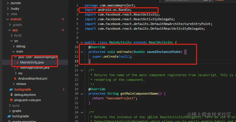The height and width of the screenshot is (122, 236).
Task: Fold the comment block starting at line 15
Action: 82,71
